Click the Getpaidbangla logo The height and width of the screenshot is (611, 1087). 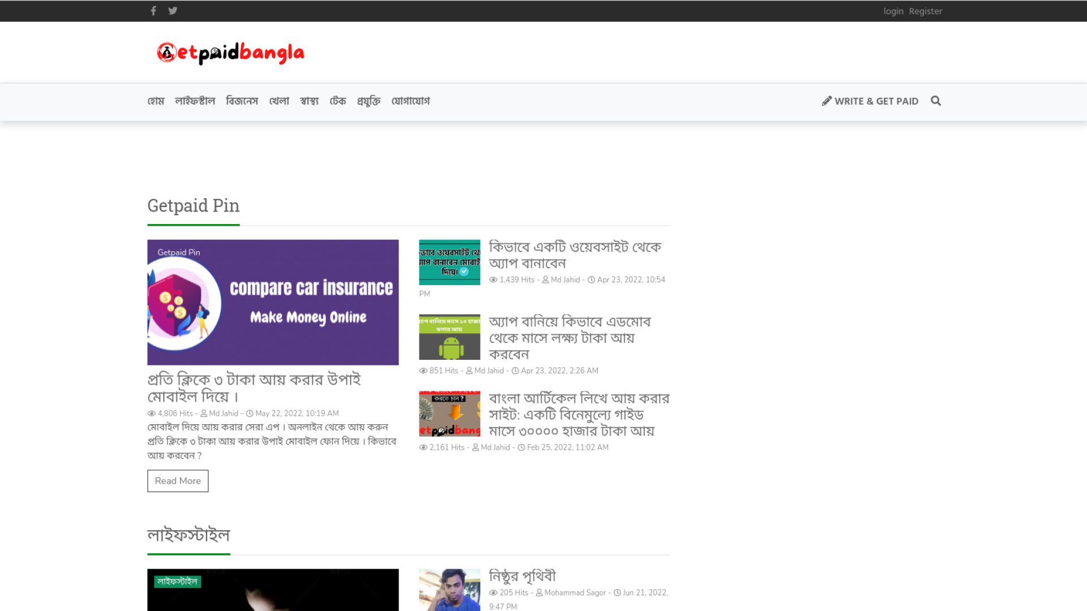coord(230,53)
